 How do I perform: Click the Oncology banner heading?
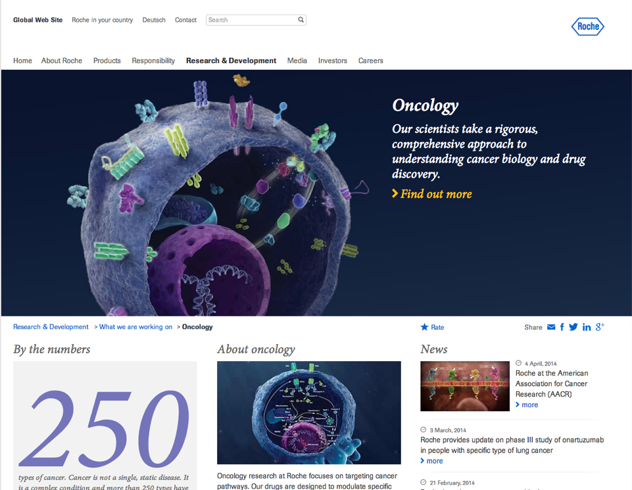coord(425,106)
